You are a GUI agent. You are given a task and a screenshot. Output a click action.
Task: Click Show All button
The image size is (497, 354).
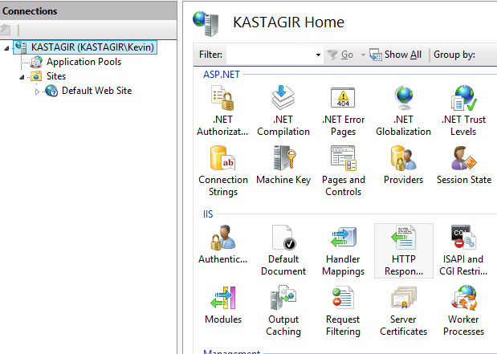point(396,55)
